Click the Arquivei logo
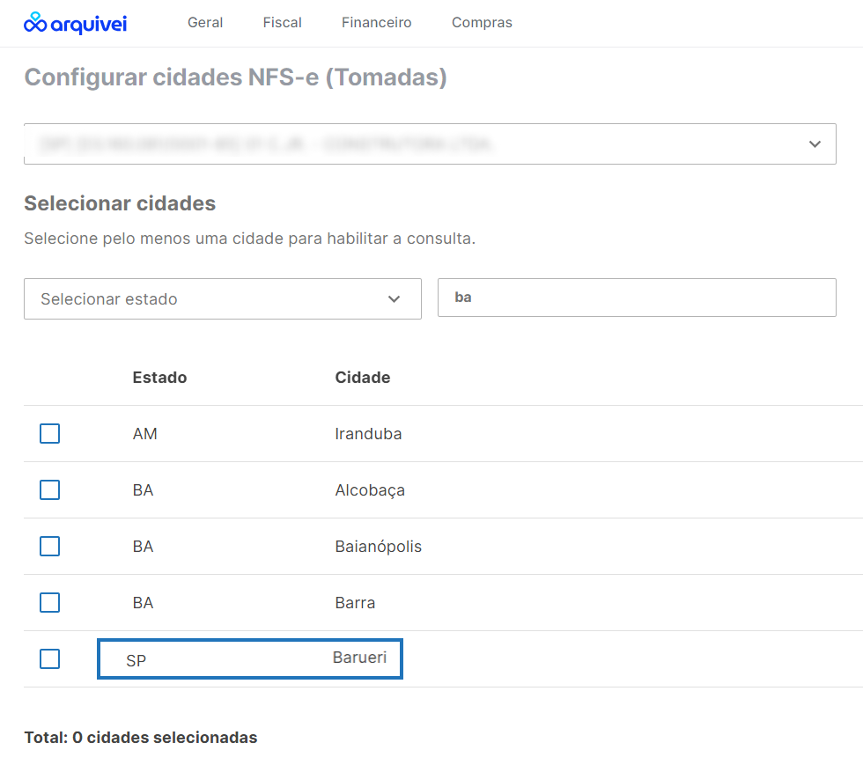 75,23
